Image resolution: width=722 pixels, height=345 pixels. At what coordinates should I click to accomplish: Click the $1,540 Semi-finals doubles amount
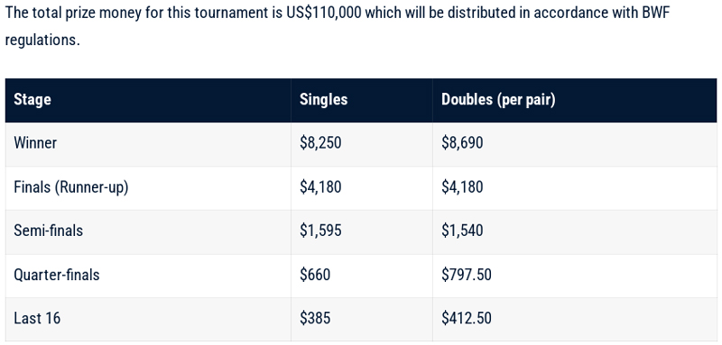point(462,231)
